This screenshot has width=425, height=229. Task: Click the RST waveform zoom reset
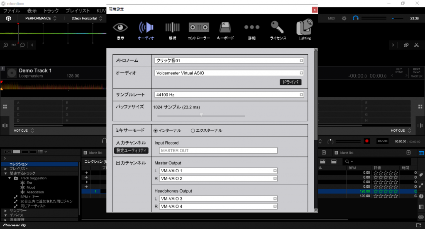(14, 45)
